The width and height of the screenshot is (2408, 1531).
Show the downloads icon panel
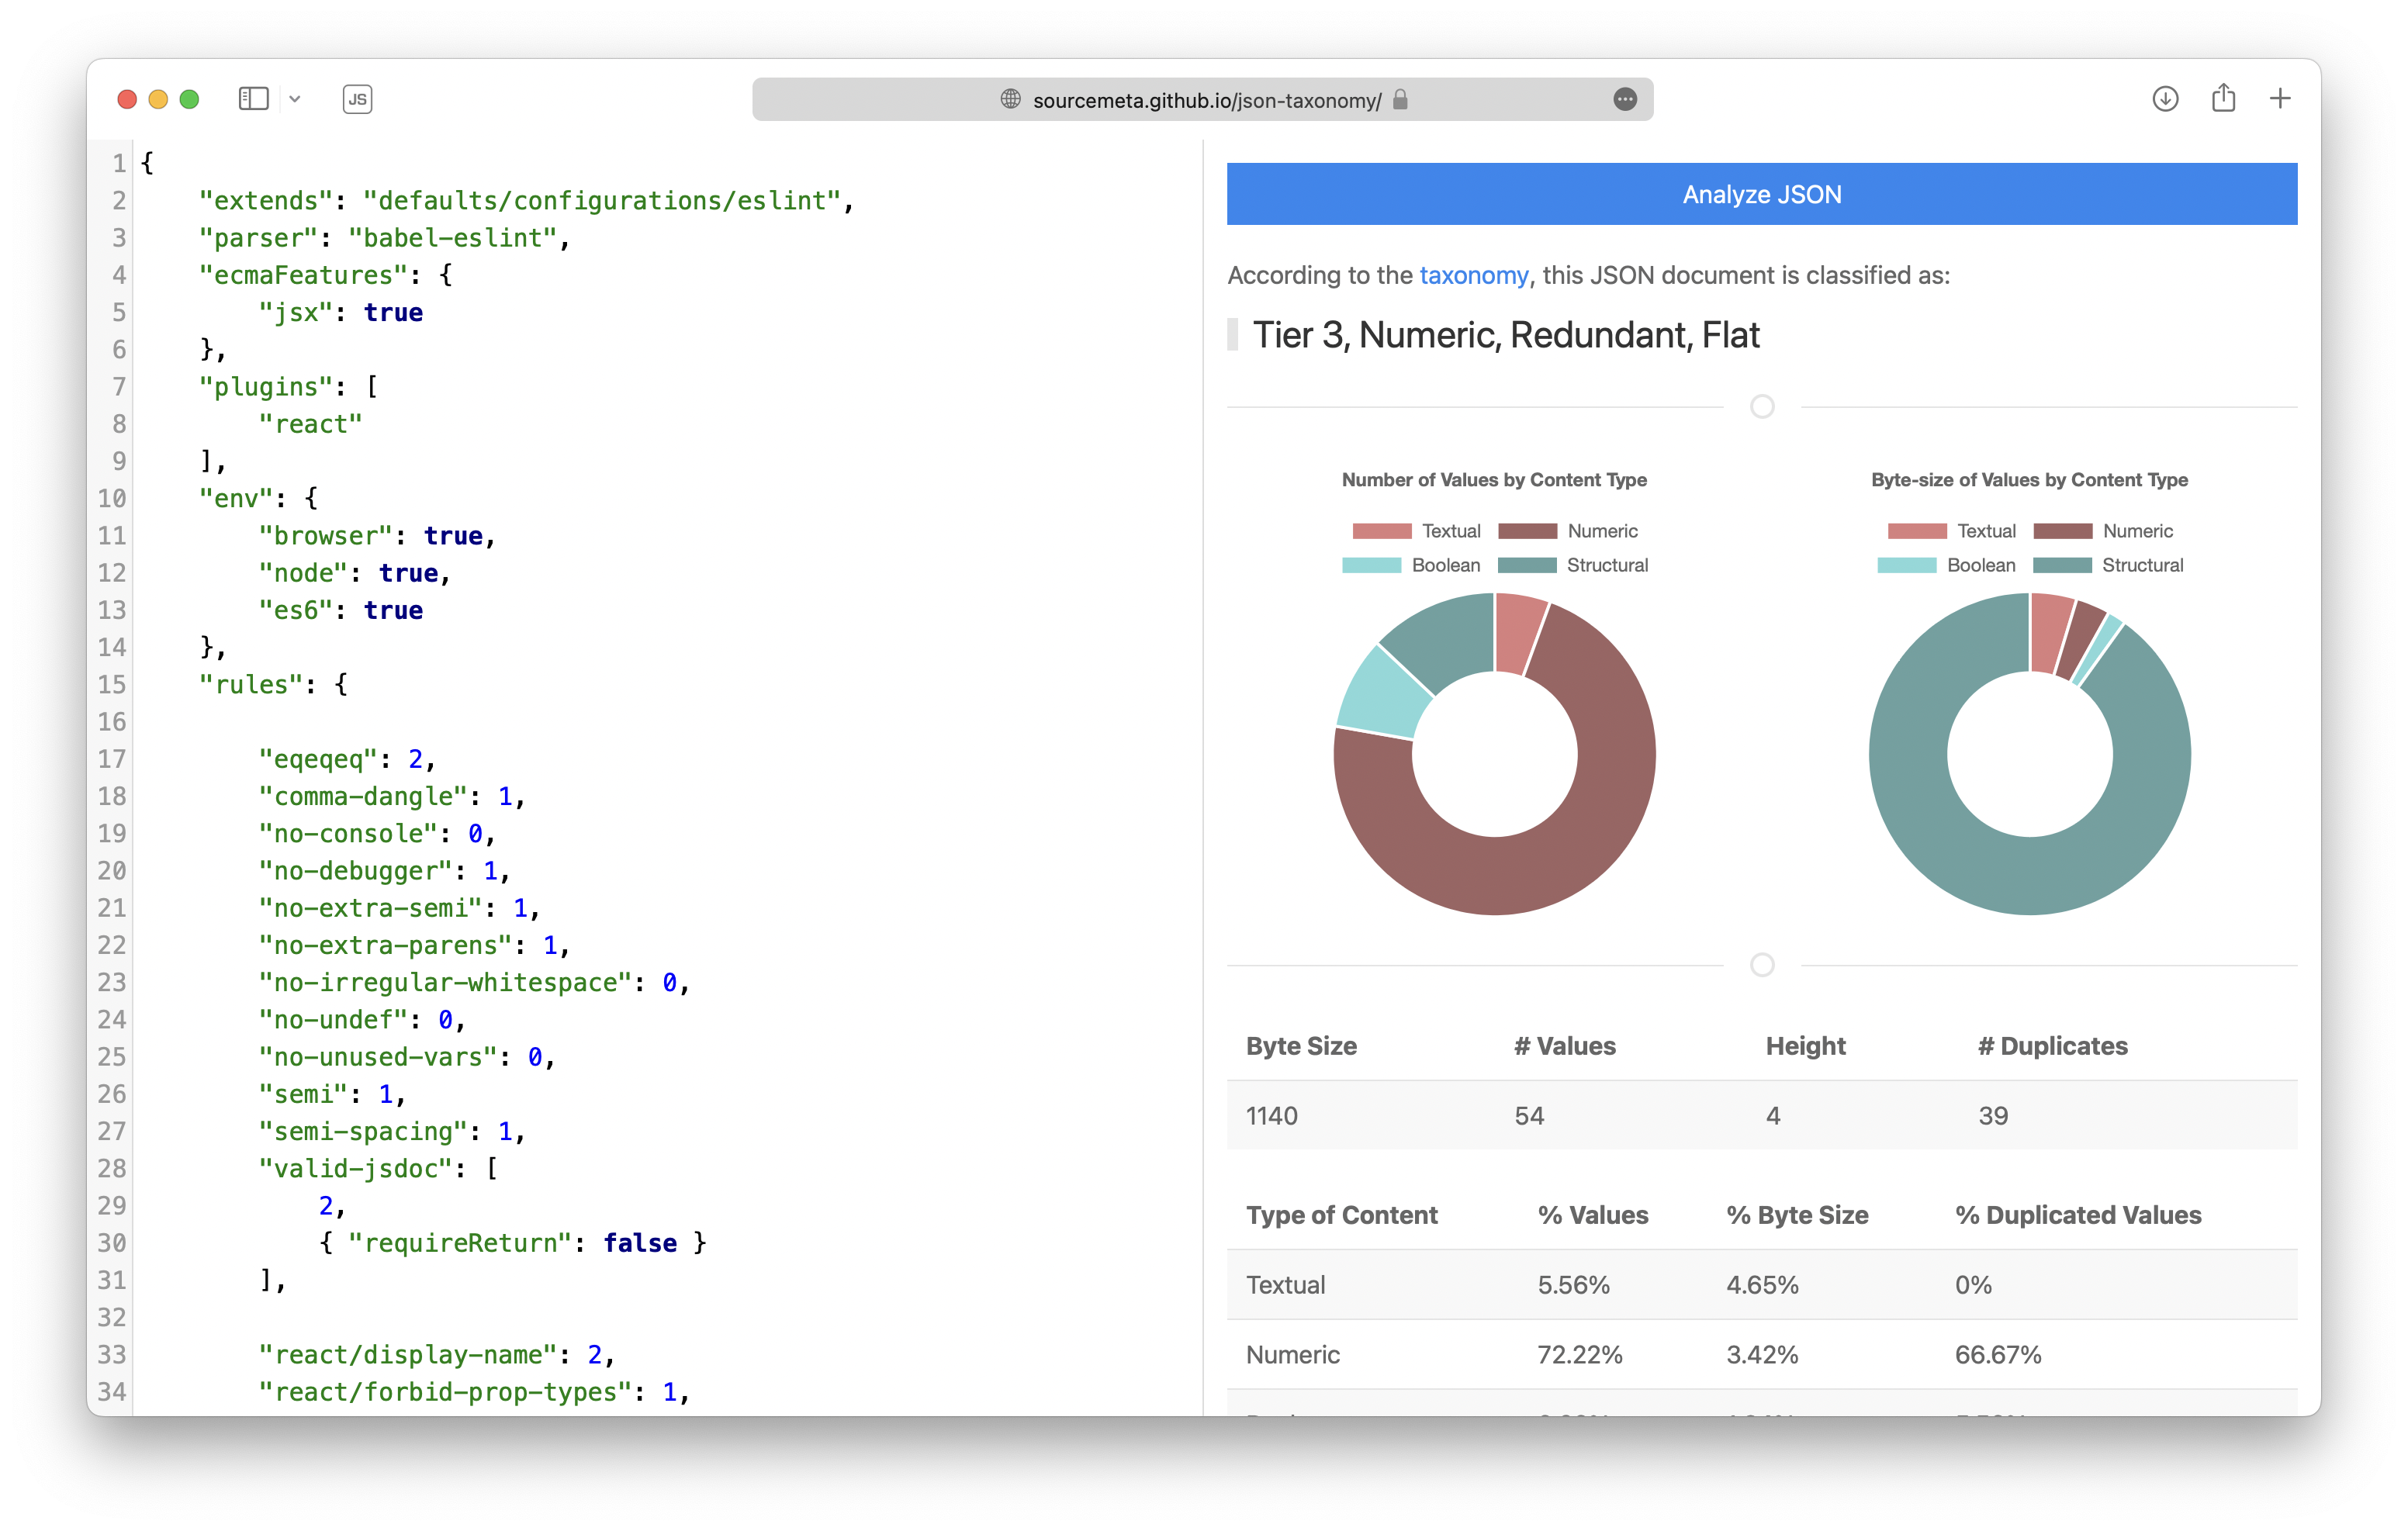[x=2165, y=99]
